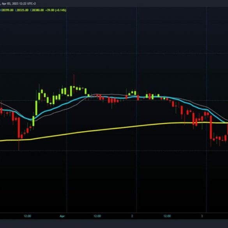This screenshot has height=228, width=228.
Task: Select the day 3 label on the time axis
Action: coord(202,216)
